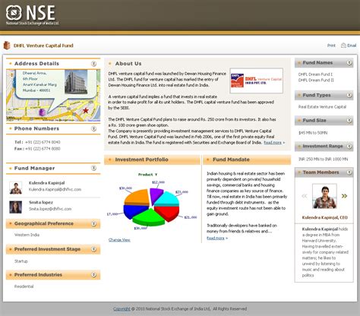The height and width of the screenshot is (316, 360).
Task: Click Kulendra Kapinjal's email address
Action: click(x=55, y=189)
